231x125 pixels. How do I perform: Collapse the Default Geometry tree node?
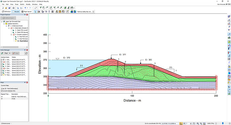[4, 23]
